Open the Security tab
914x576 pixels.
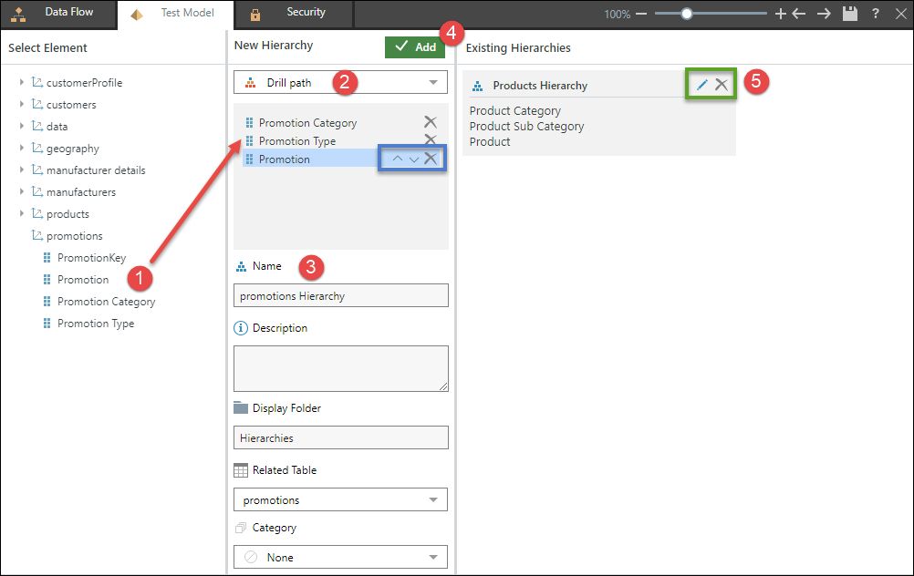[x=293, y=13]
